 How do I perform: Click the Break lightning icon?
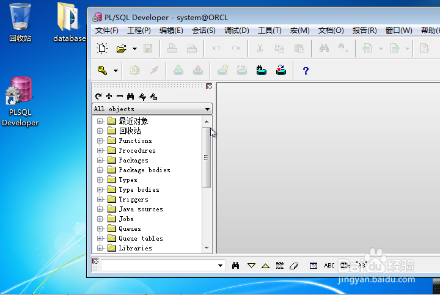[x=154, y=70]
